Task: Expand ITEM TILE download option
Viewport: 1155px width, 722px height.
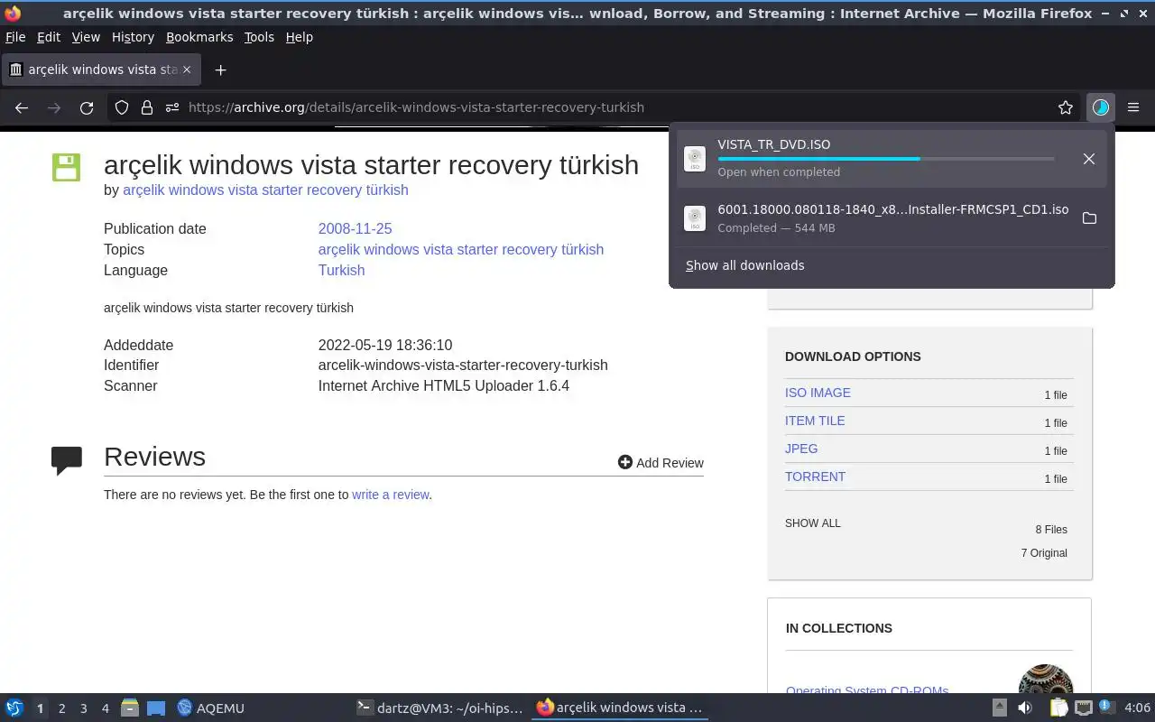Action: pyautogui.click(x=815, y=421)
